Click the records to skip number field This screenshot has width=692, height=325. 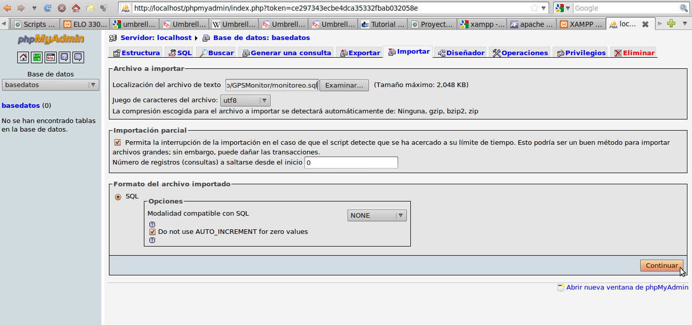(351, 162)
